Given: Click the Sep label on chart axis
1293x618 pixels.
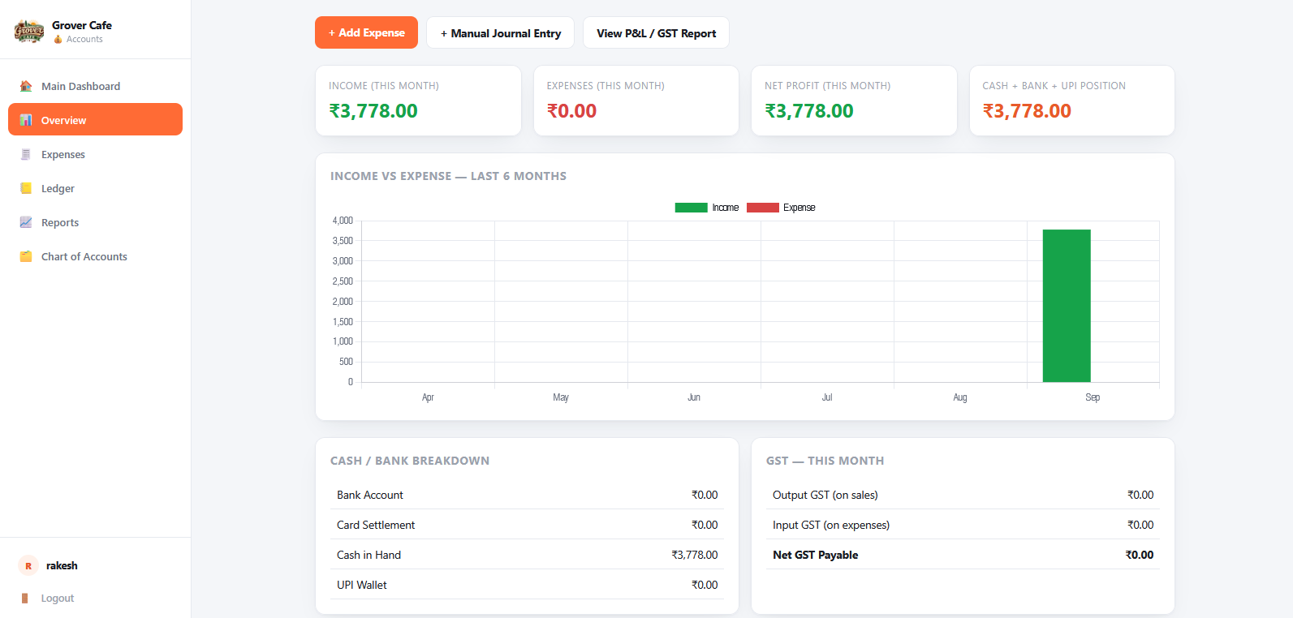Looking at the screenshot, I should click(x=1093, y=397).
